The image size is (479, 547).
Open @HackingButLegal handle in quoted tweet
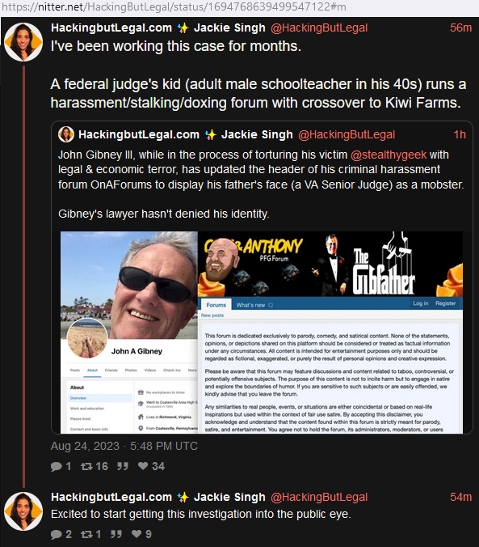pyautogui.click(x=347, y=134)
